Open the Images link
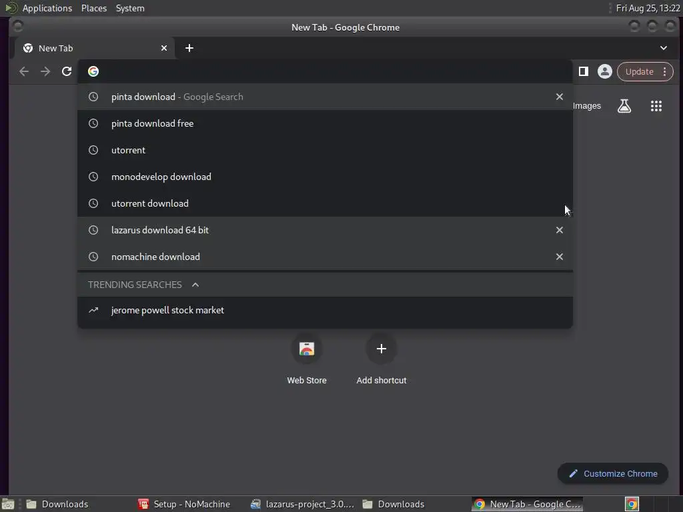Screen dimensions: 683x512 (587, 106)
